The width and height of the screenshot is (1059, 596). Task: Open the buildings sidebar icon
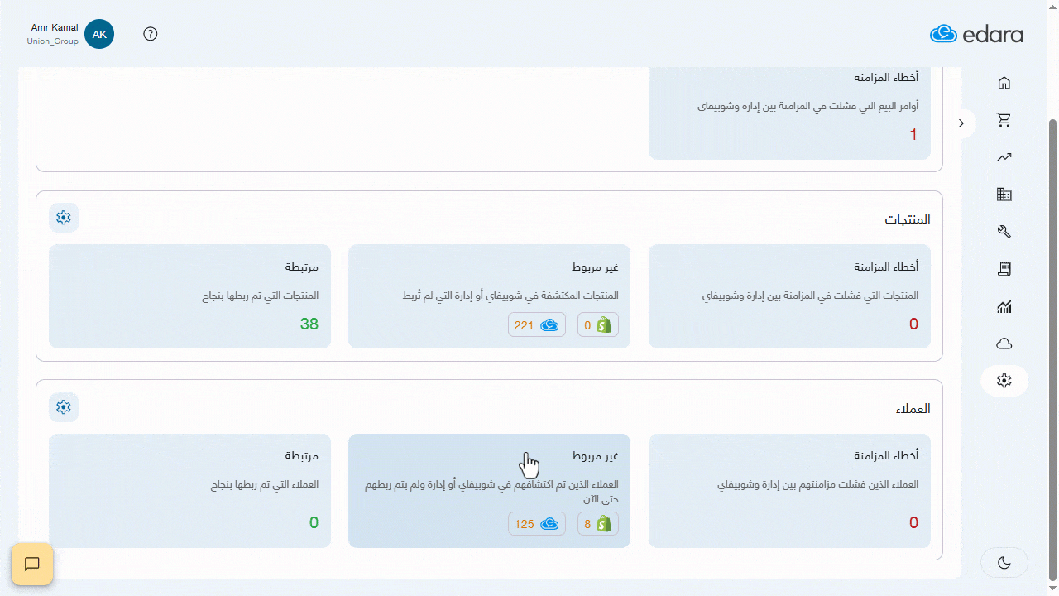pos(1004,195)
